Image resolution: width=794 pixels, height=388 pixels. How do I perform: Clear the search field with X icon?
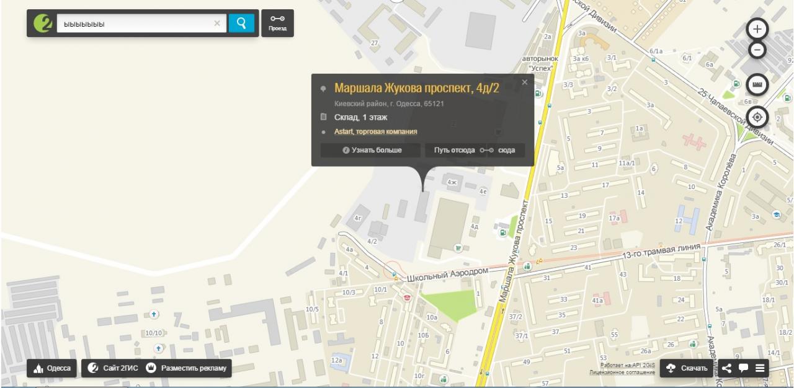(x=216, y=24)
